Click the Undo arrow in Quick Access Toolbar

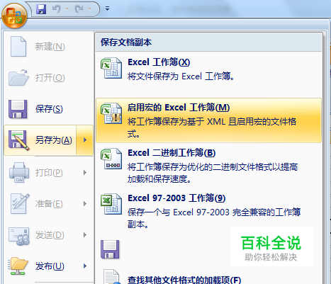[x=57, y=9]
